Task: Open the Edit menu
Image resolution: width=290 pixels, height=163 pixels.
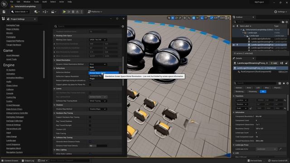Action: click(18, 2)
